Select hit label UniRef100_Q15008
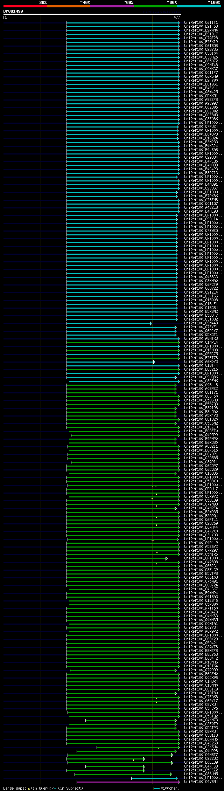Image resolution: width=224 pixels, height=791 pixels. [201, 300]
